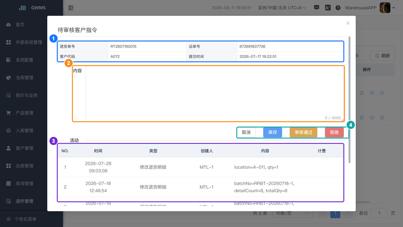The width and height of the screenshot is (403, 227).
Task: Go to next page arrow in pagination
Action: pyautogui.click(x=348, y=213)
